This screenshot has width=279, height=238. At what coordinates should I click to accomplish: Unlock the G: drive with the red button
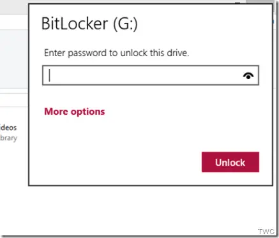point(230,162)
